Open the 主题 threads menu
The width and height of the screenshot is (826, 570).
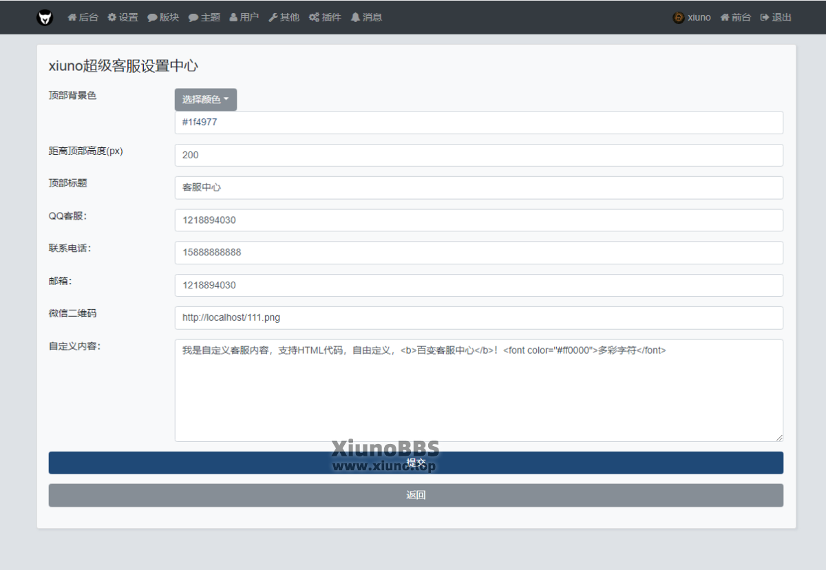[x=204, y=17]
